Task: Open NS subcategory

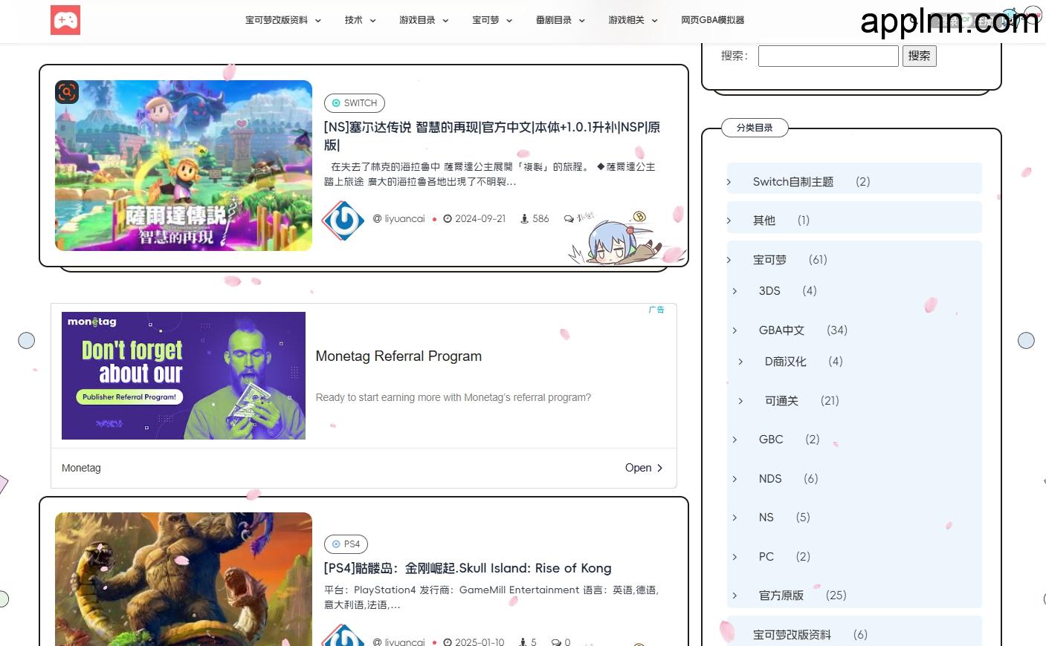Action: (766, 518)
